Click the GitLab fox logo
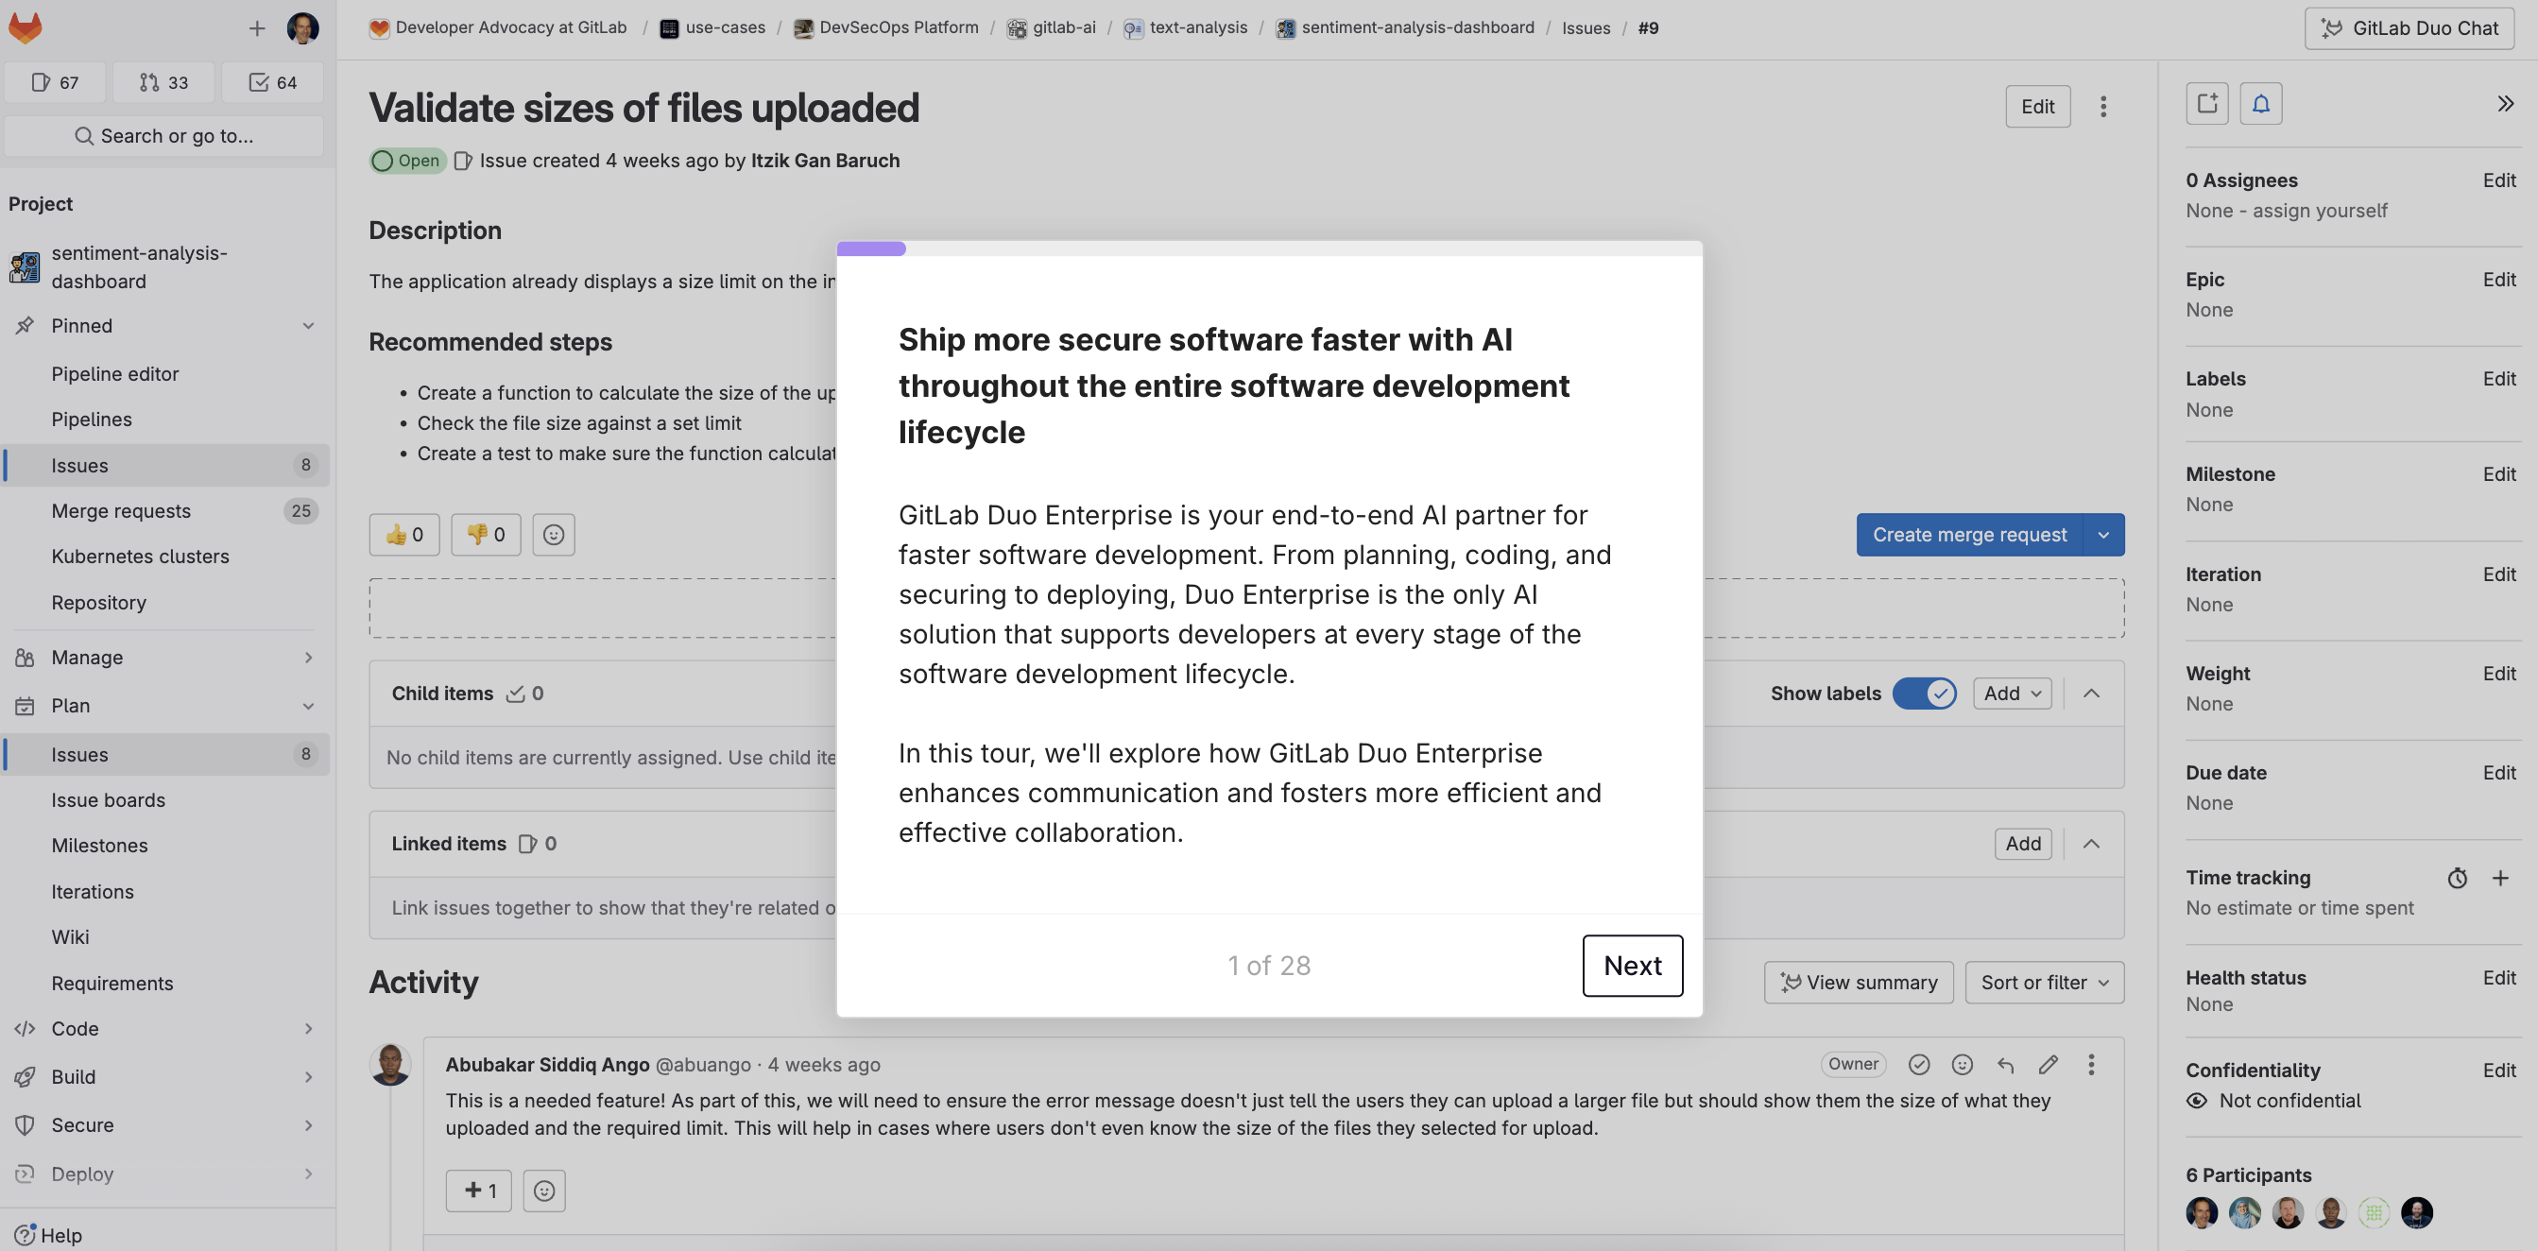Viewport: 2538px width, 1251px height. tap(26, 26)
